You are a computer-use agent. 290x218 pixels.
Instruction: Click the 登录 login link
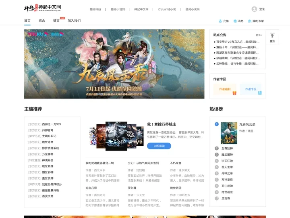coord(262,9)
